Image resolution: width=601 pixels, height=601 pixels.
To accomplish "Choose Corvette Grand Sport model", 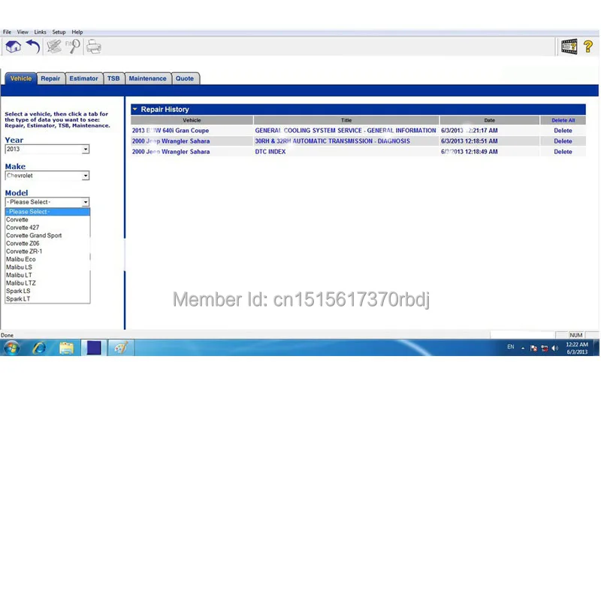I will point(47,236).
